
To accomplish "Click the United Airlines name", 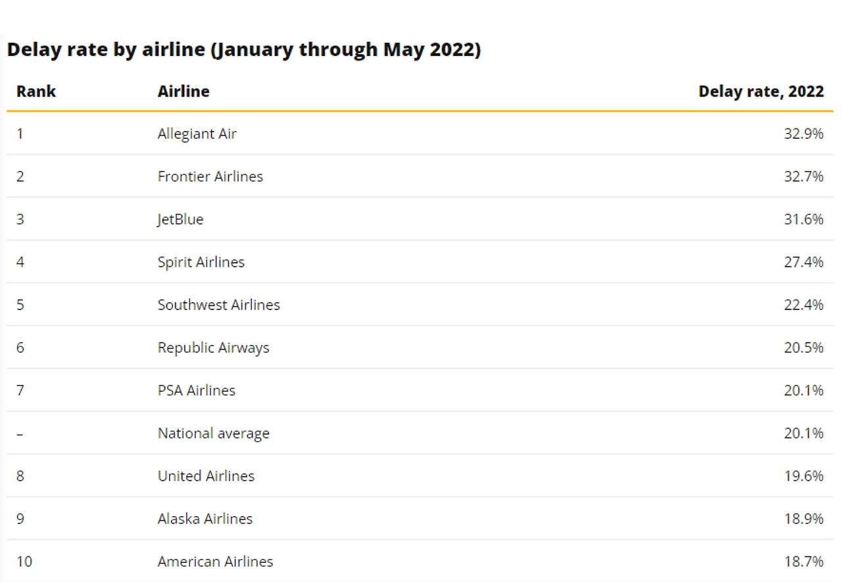I will click(x=206, y=476).
